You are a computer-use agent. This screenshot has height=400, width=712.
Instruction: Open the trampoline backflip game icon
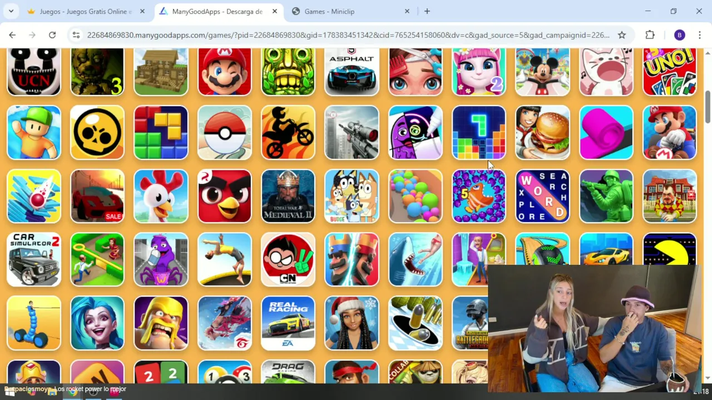click(225, 259)
